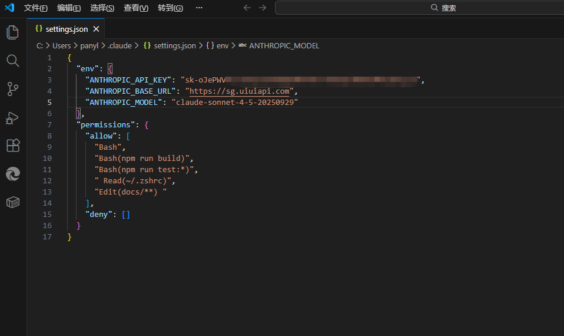Open the 文件(F) menu
The height and width of the screenshot is (336, 564).
point(35,8)
